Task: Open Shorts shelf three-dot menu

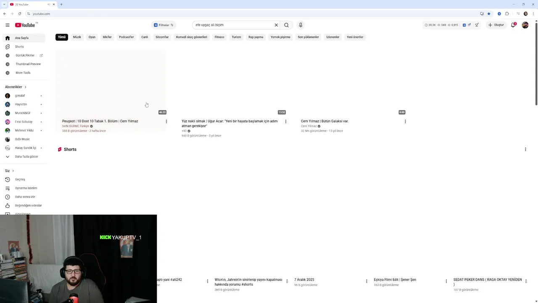Action: coord(525,149)
